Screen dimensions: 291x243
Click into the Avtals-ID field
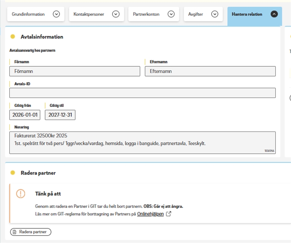[142, 93]
